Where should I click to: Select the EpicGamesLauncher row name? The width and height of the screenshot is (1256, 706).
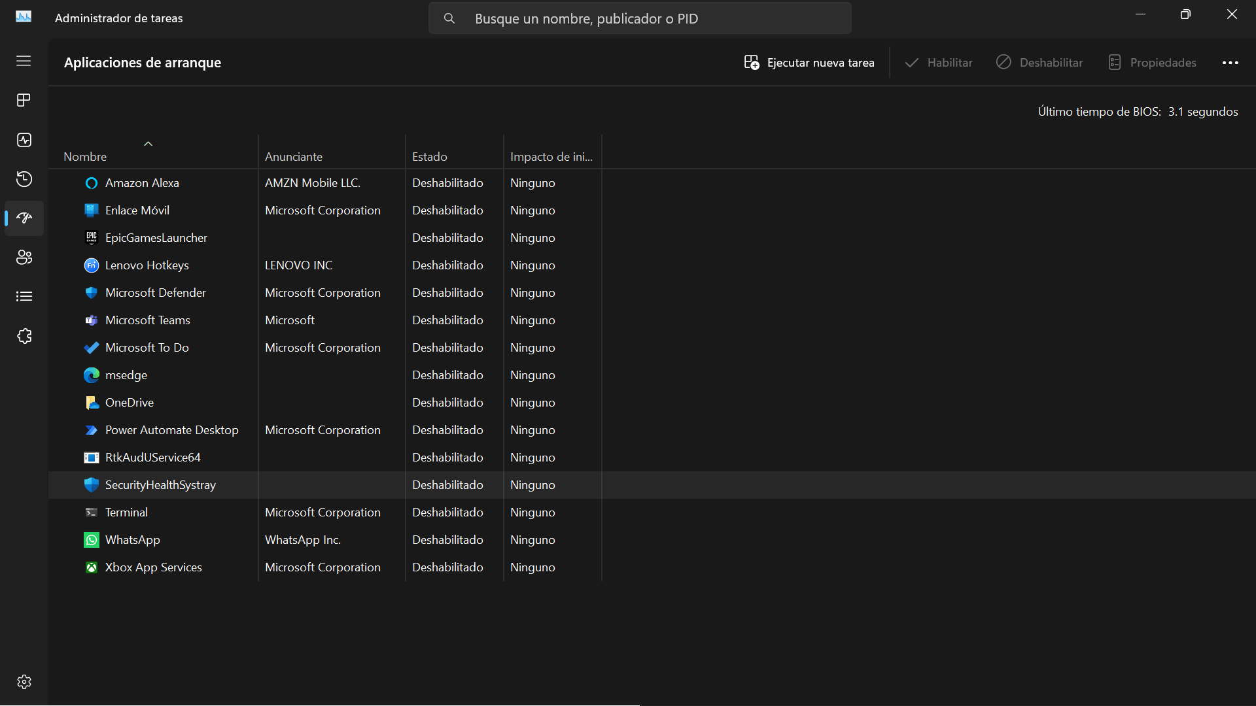(x=156, y=238)
